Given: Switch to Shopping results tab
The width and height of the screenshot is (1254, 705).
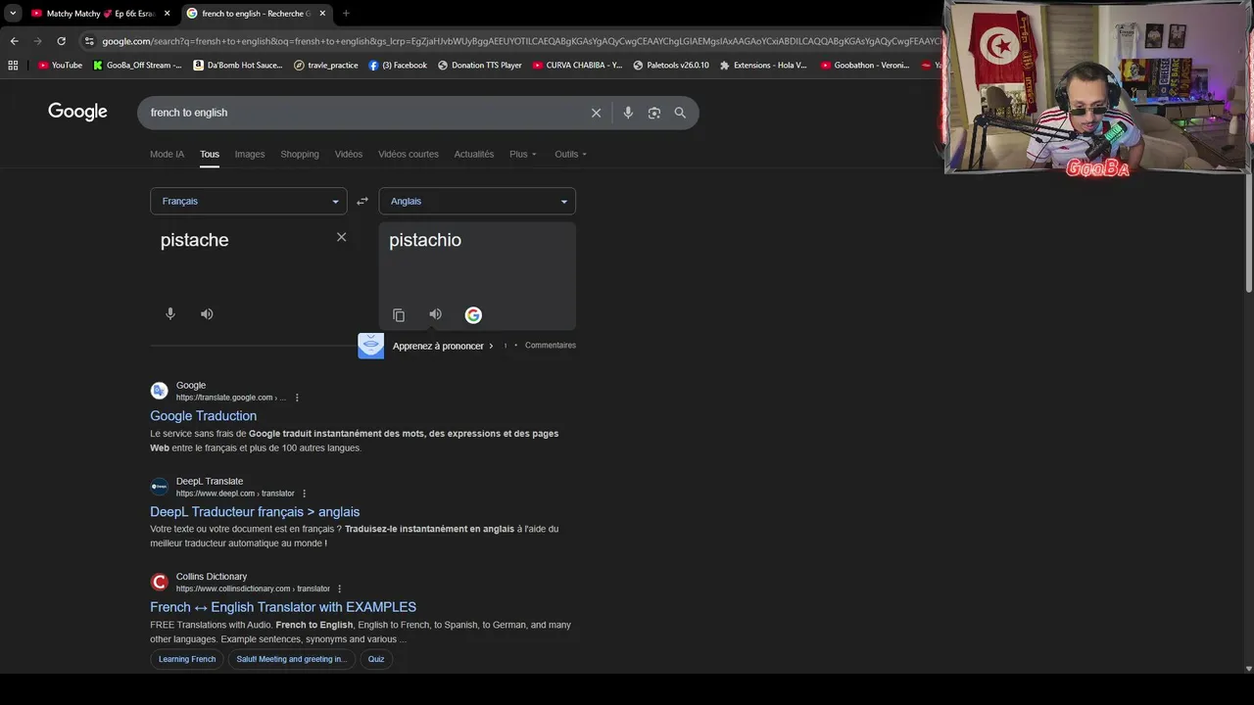Looking at the screenshot, I should (300, 154).
